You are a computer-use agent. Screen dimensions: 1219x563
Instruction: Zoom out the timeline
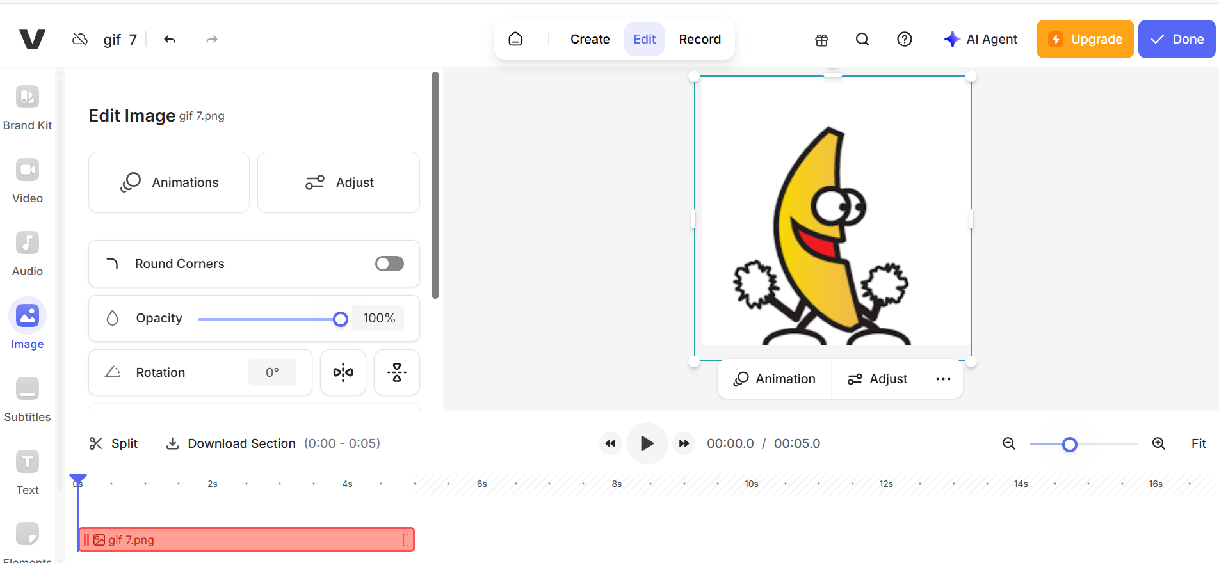point(1009,443)
